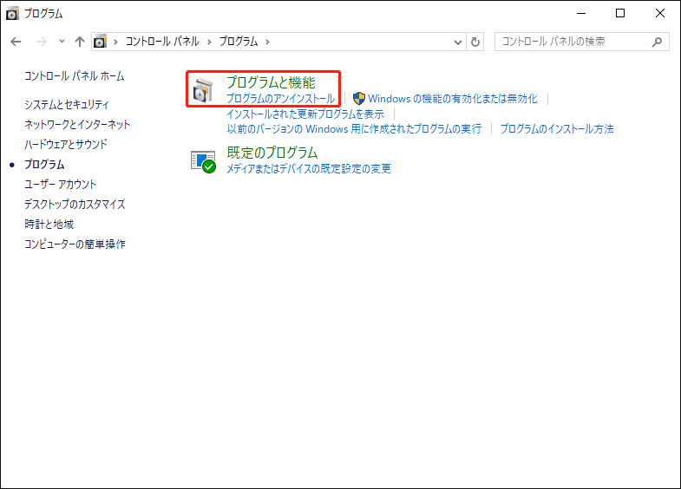Expand chevron before コントロール パネル breadcrumb

click(115, 42)
